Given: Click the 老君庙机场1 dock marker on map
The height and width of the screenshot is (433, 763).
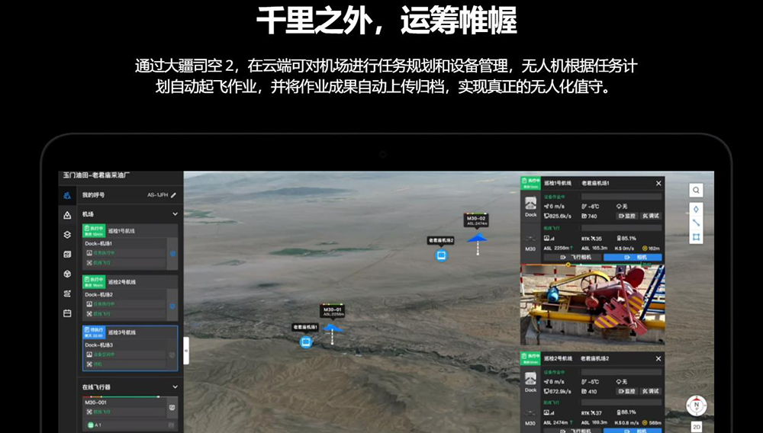Looking at the screenshot, I should pyautogui.click(x=306, y=342).
